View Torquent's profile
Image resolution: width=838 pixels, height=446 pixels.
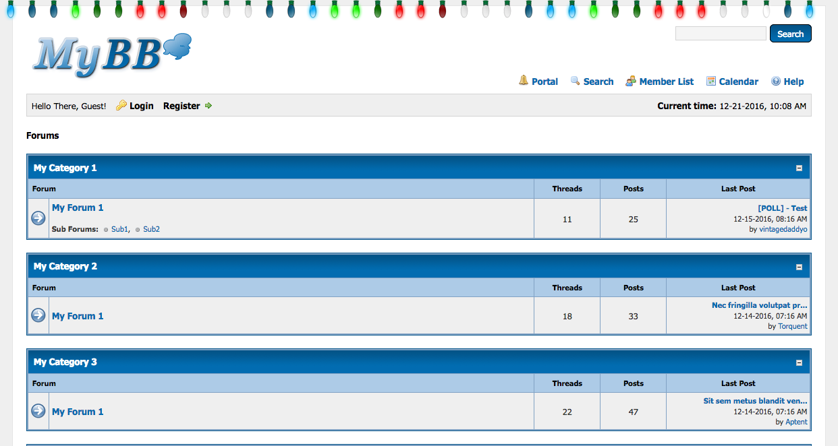pos(792,326)
